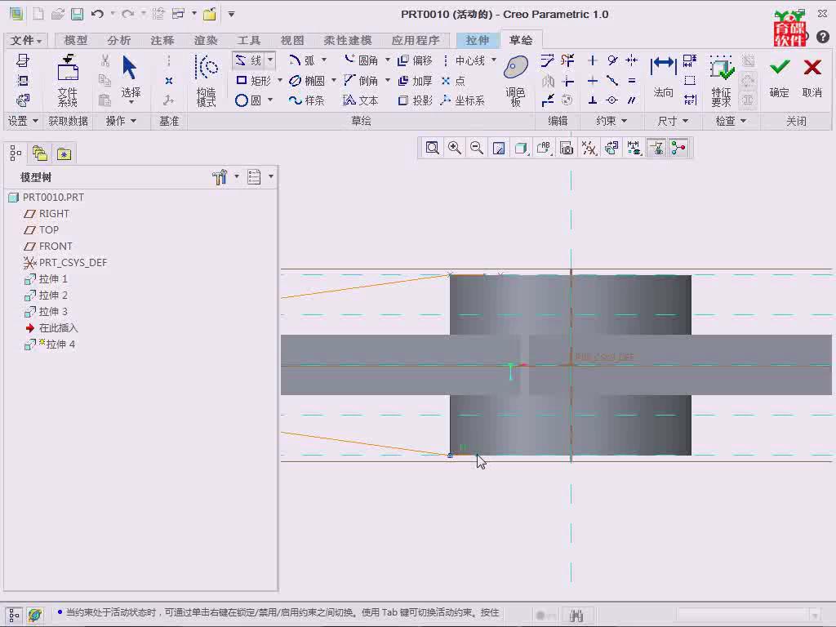Open the Palette (调色板)
836x627 pixels.
(x=516, y=81)
